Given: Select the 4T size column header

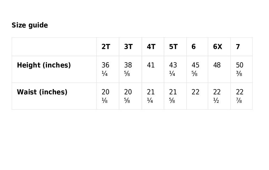Looking at the screenshot, I should click(151, 47).
